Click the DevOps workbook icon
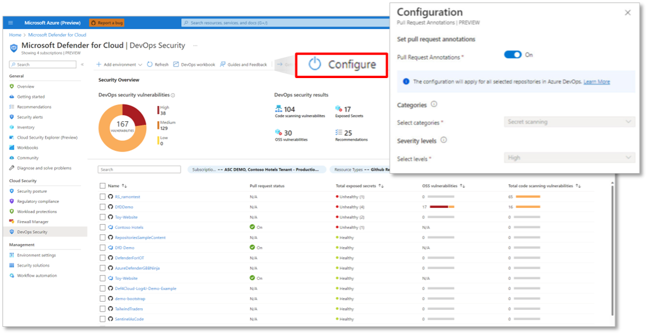The image size is (649, 335). pos(176,65)
